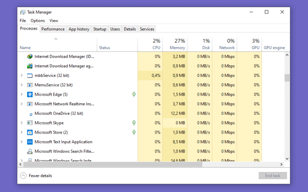Click the 0,4% CPU value for mbbService
The width and height of the screenshot is (308, 192).
click(156, 75)
